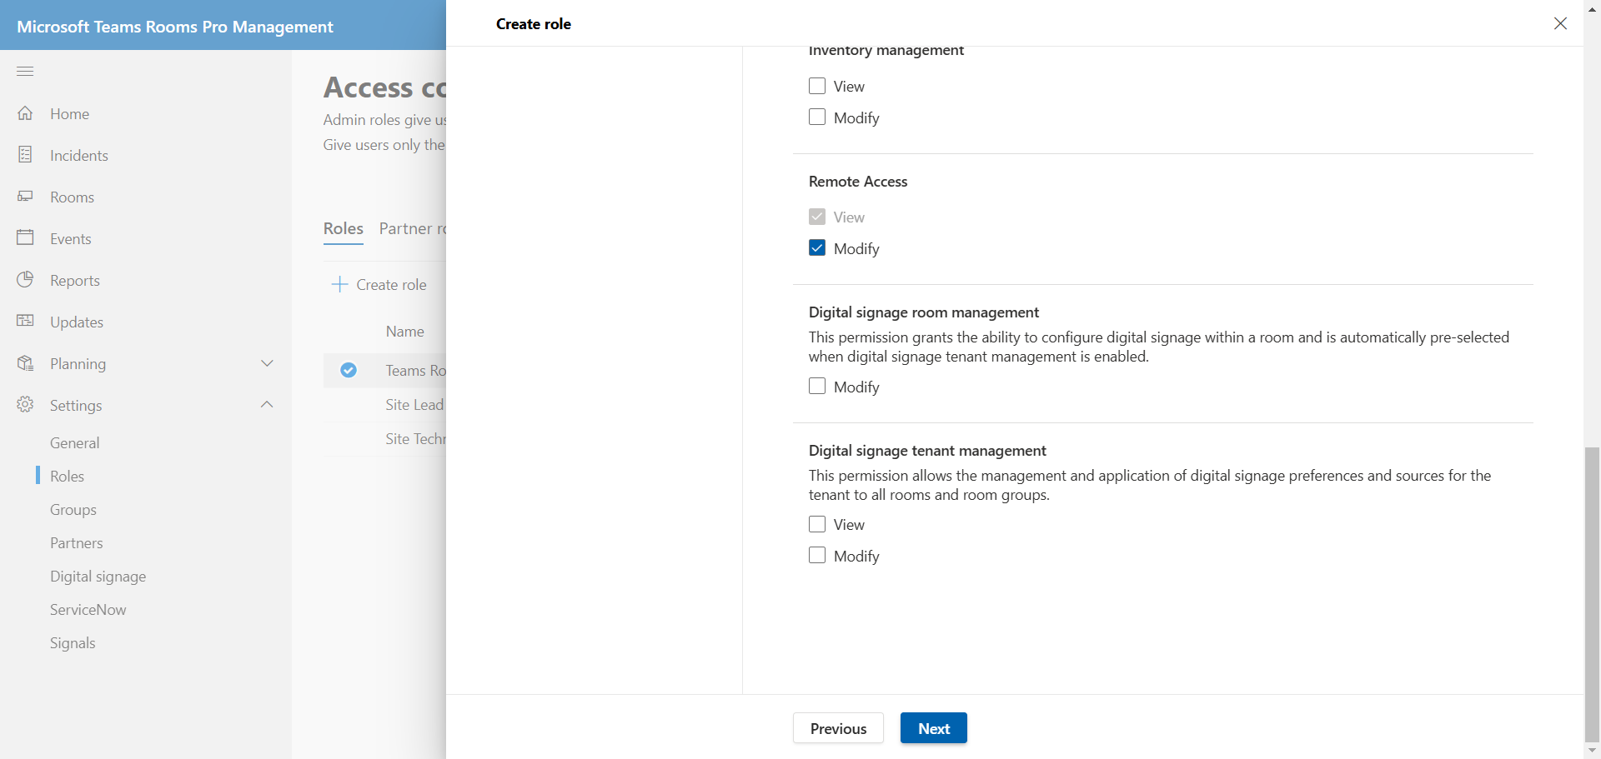Click the scrollbar down arrow
Image resolution: width=1601 pixels, height=759 pixels.
[1593, 751]
